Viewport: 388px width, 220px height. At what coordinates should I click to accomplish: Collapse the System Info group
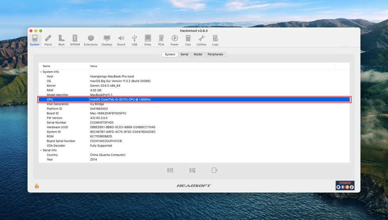(x=41, y=72)
